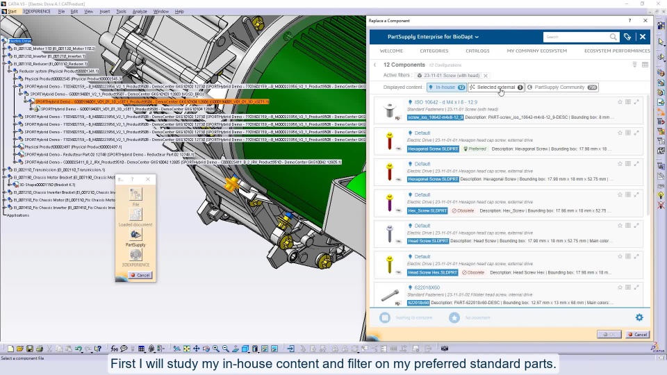Open MY COMPANY ECOSYSTEM tab

537,51
